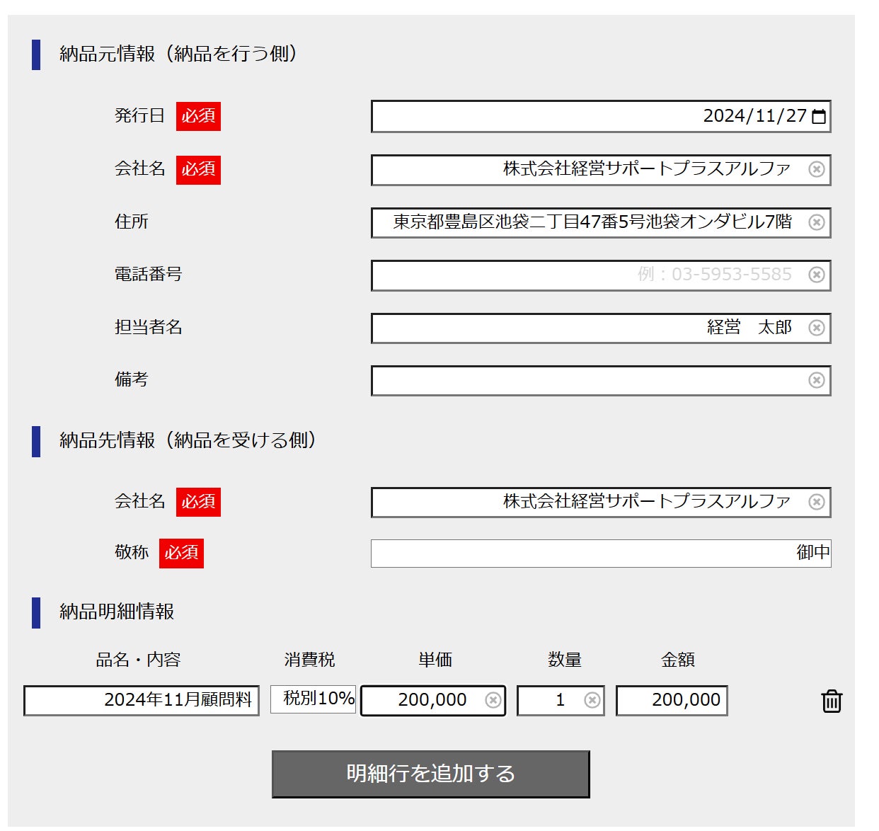Edit the 住所 address input
This screenshot has width=879, height=831.
click(x=601, y=222)
